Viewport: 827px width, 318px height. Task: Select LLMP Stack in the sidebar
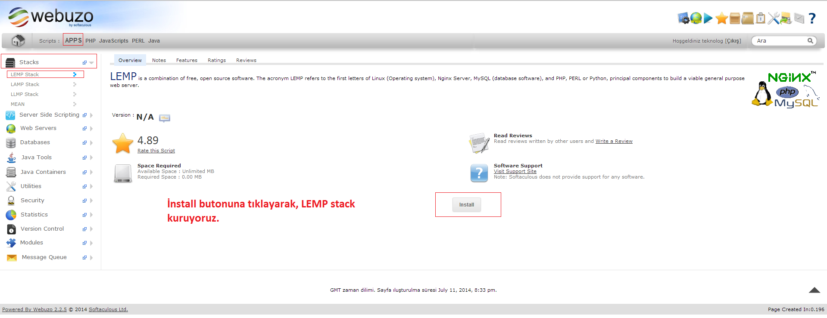point(25,94)
